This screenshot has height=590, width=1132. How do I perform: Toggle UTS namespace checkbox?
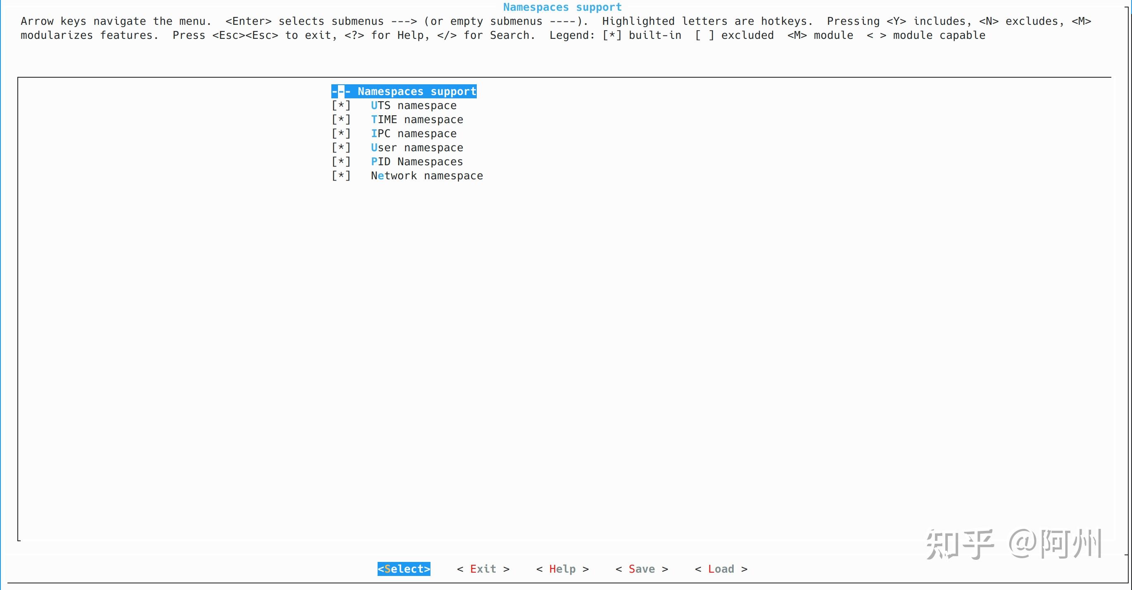click(341, 105)
